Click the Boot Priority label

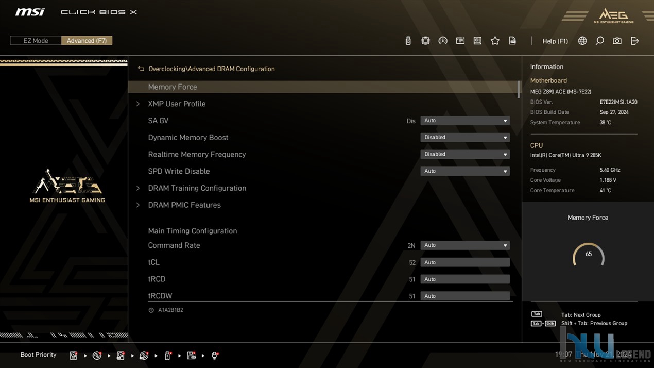(38, 355)
